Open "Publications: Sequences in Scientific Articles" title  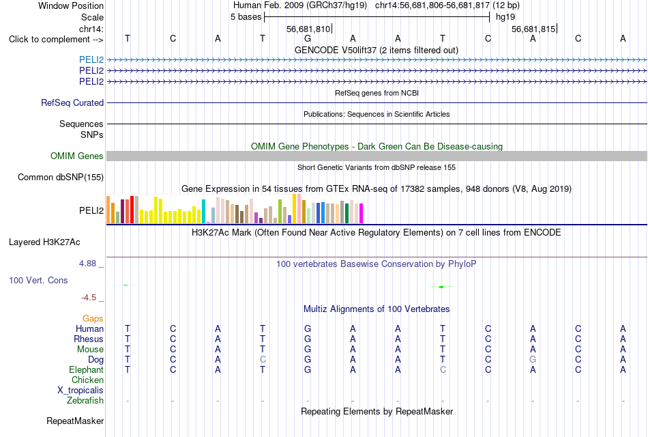click(x=377, y=114)
